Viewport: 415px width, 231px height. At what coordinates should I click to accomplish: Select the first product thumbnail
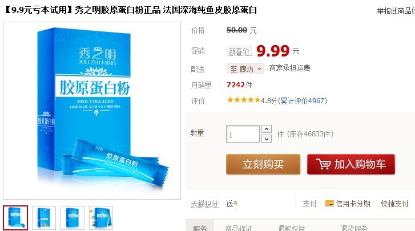(x=15, y=218)
